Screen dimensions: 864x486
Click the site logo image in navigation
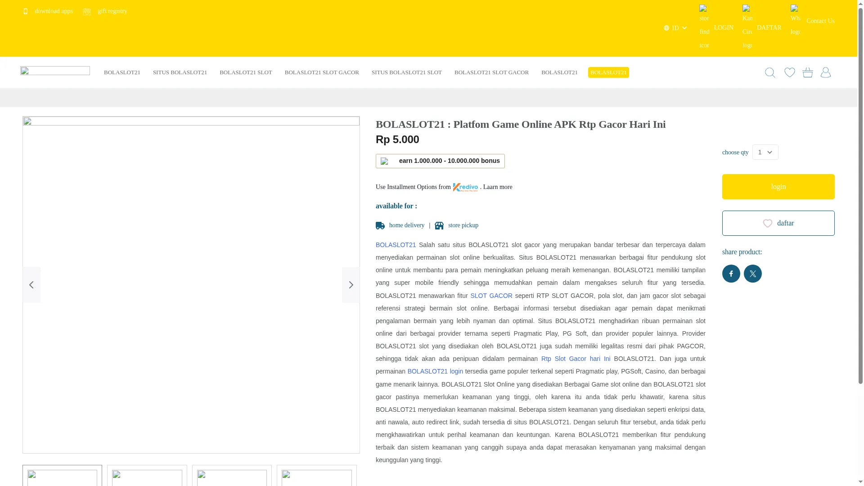[55, 71]
